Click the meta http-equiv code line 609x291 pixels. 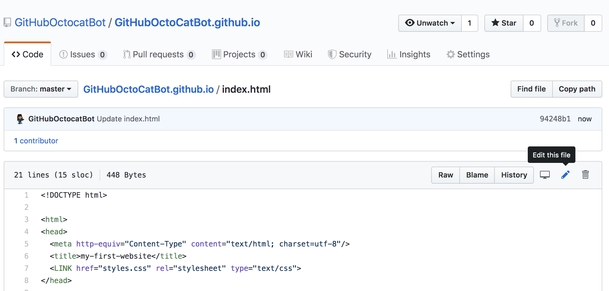click(200, 244)
